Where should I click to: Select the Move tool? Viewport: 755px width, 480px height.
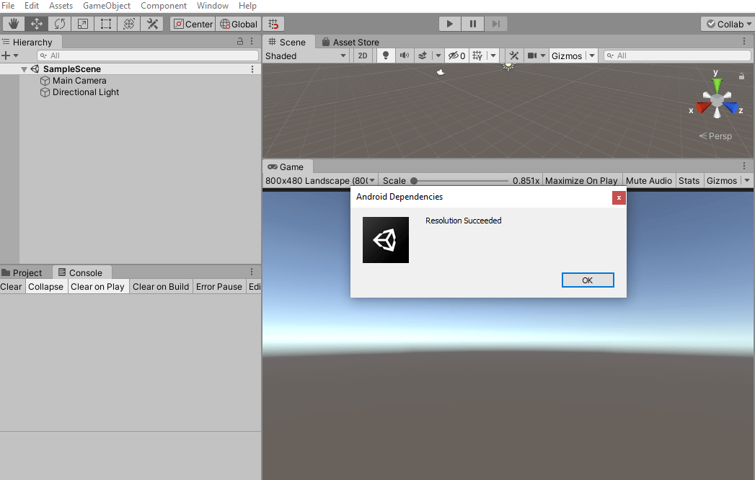(x=37, y=24)
